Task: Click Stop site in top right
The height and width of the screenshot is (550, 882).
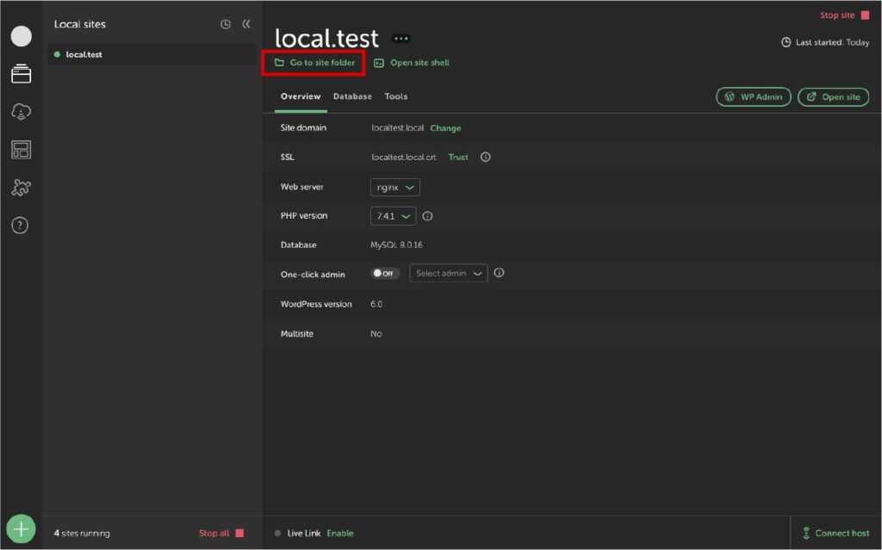Action: 844,15
